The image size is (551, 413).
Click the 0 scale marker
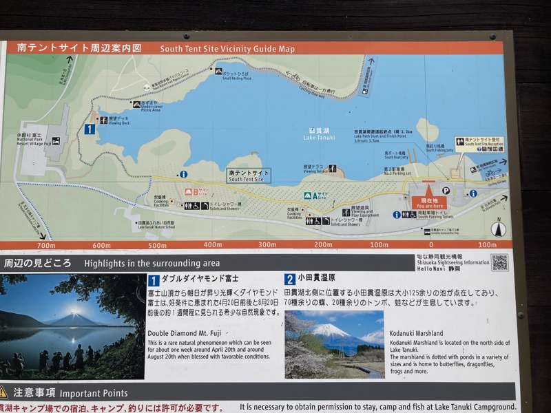point(431,244)
